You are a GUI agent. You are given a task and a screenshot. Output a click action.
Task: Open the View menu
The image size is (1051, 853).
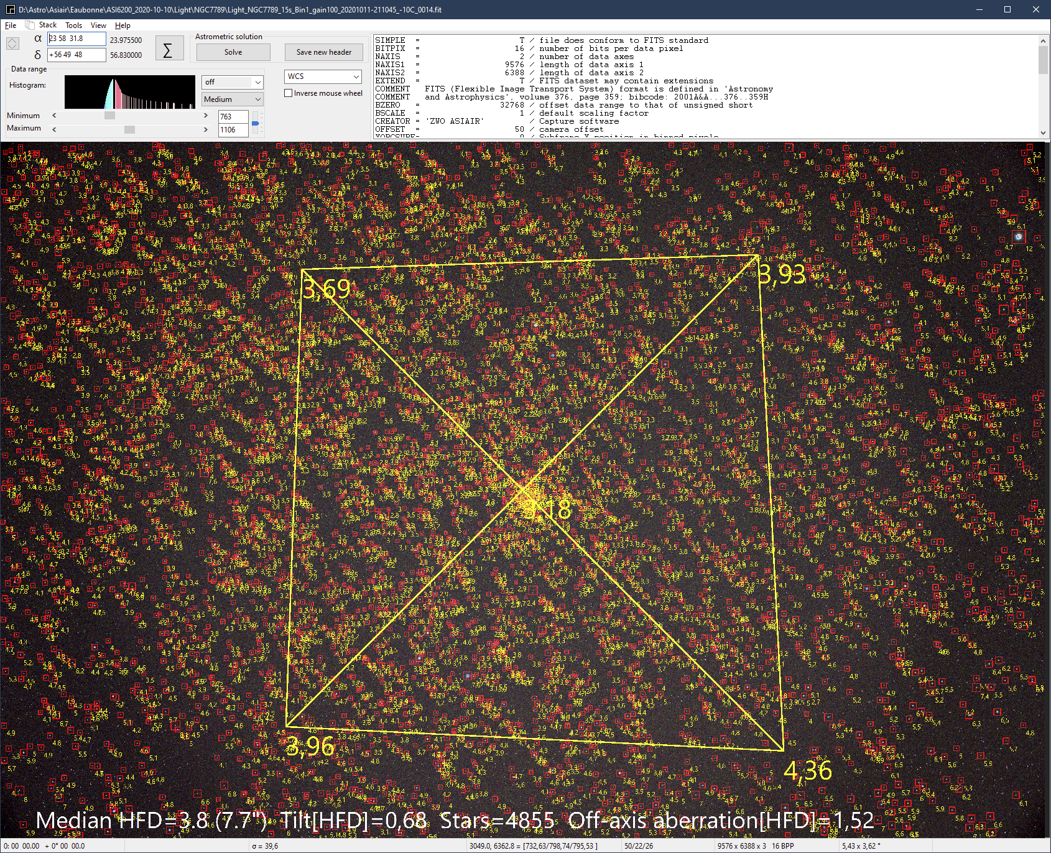click(x=98, y=25)
